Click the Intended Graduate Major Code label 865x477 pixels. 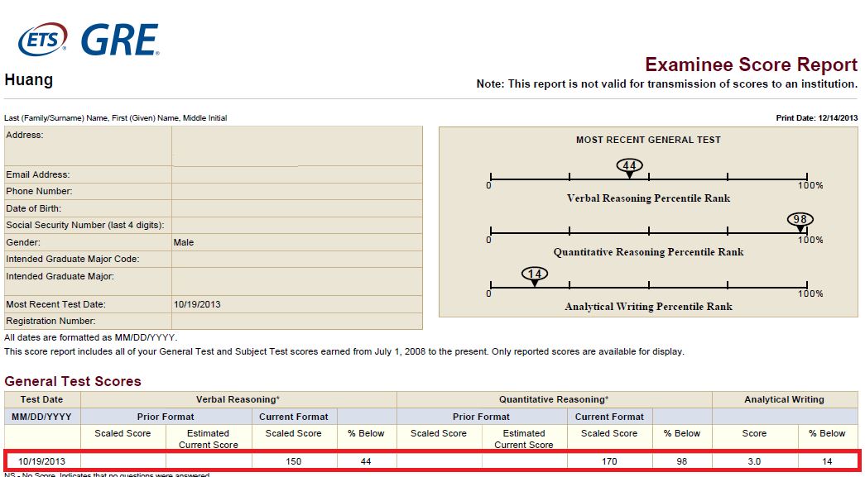[73, 259]
